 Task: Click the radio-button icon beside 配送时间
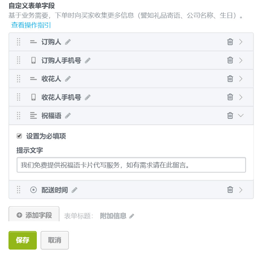(x=33, y=190)
